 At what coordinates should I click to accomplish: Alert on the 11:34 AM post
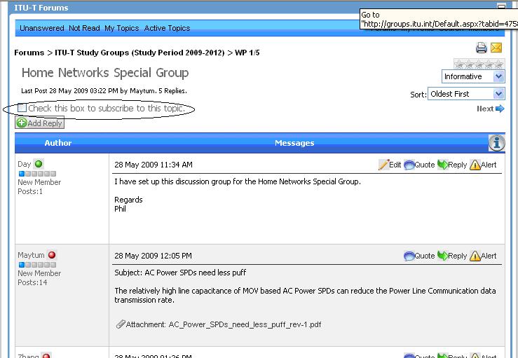pyautogui.click(x=483, y=165)
